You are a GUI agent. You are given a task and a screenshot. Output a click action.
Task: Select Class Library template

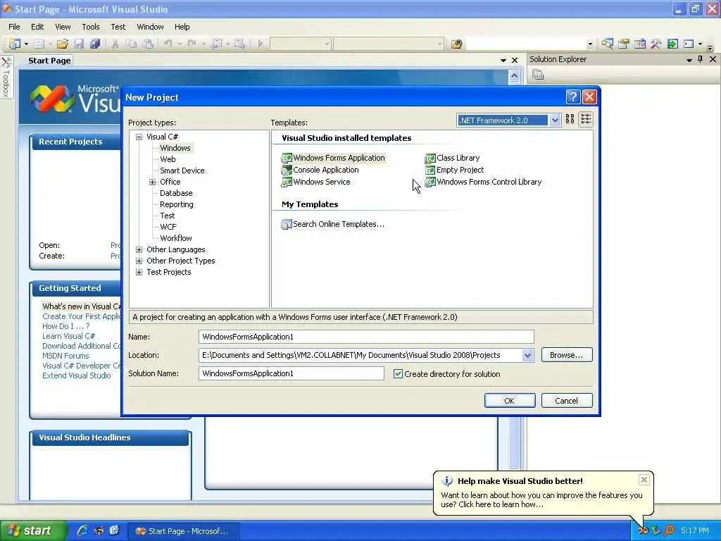click(x=453, y=158)
